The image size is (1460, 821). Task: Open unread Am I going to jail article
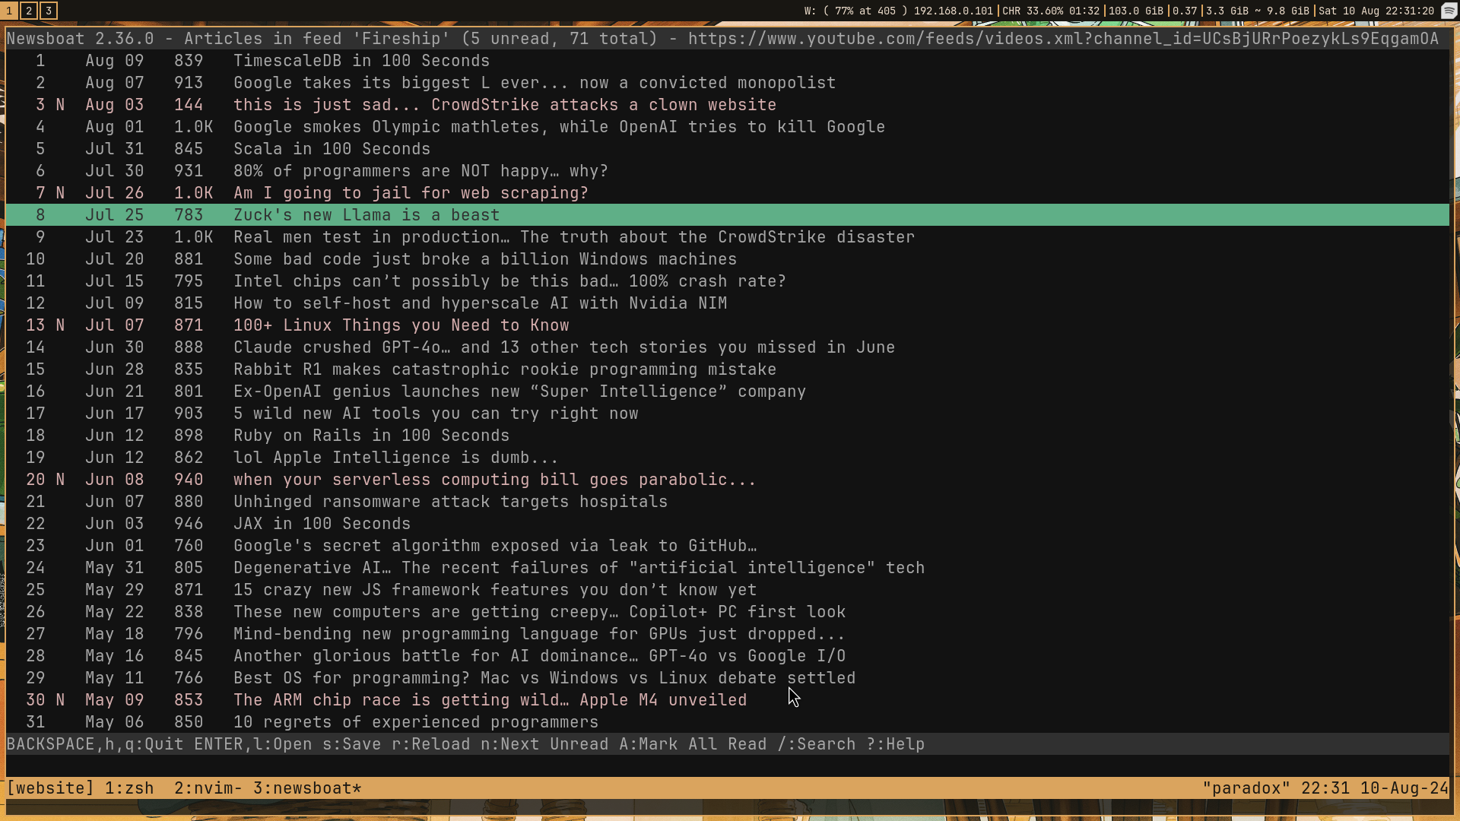click(727, 193)
